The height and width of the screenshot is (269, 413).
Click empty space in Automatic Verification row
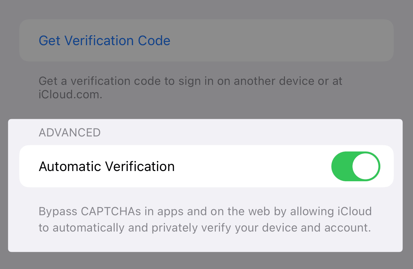pyautogui.click(x=253, y=167)
